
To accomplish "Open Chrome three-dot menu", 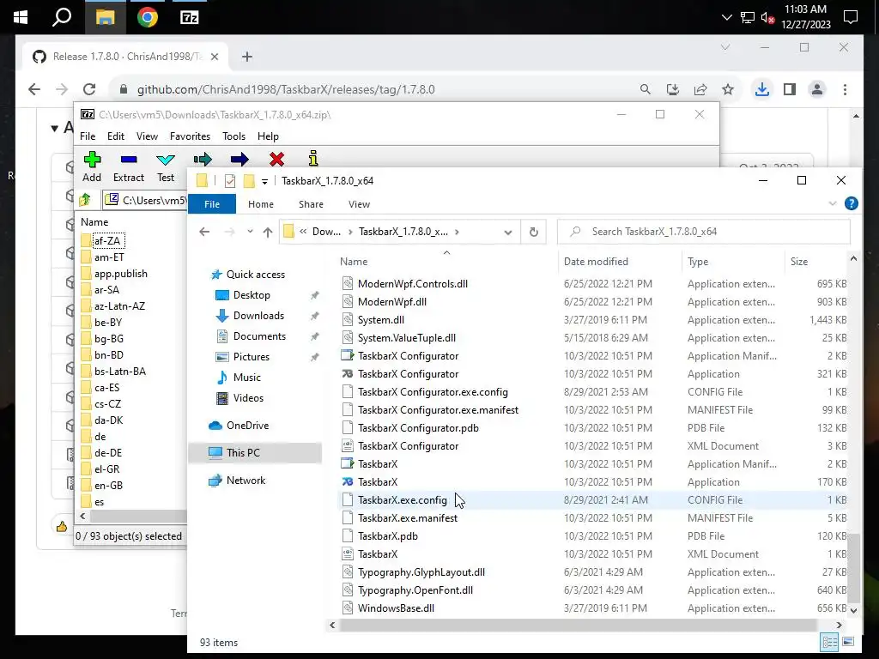I will [845, 89].
